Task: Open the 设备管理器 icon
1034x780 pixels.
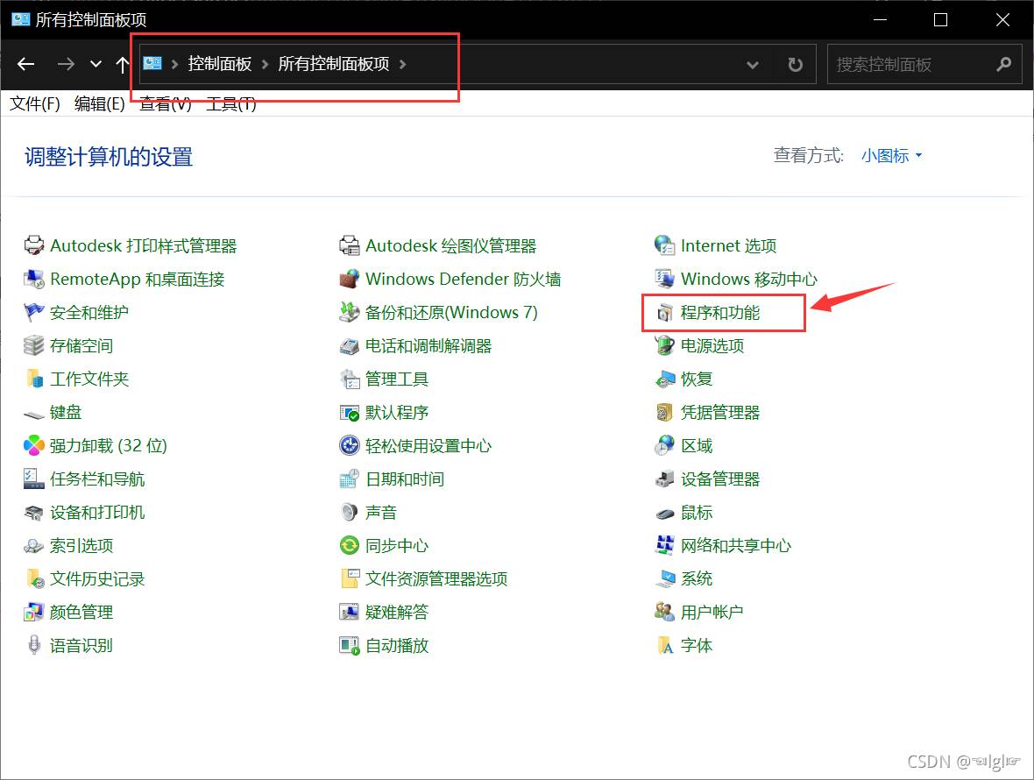Action: point(665,479)
